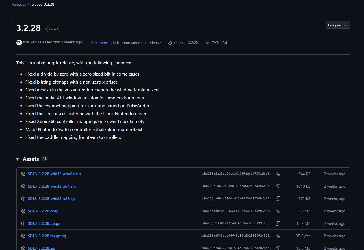Click the Nintendo Switch controller bullet

pyautogui.click(x=84, y=129)
